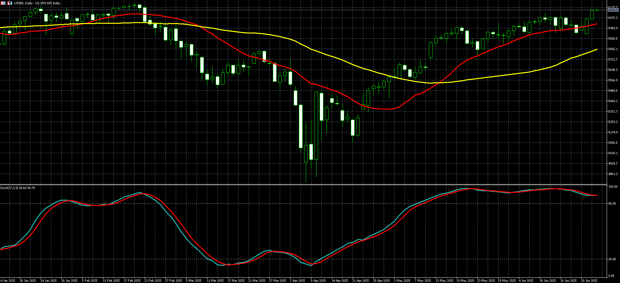
Task: Click the 5880.5 price axis label
Action: pos(613,39)
